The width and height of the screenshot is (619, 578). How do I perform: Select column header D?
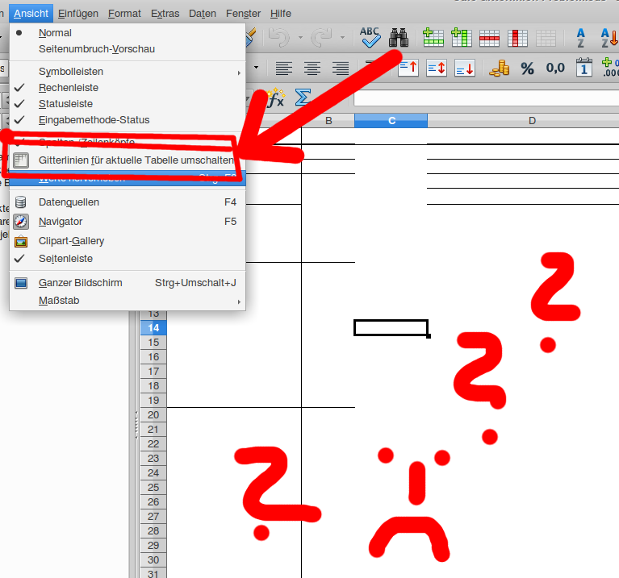coord(532,121)
